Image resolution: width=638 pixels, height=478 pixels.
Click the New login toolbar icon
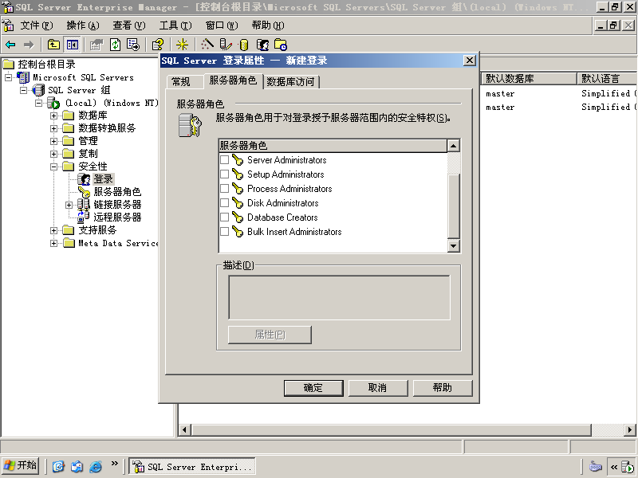[x=262, y=45]
